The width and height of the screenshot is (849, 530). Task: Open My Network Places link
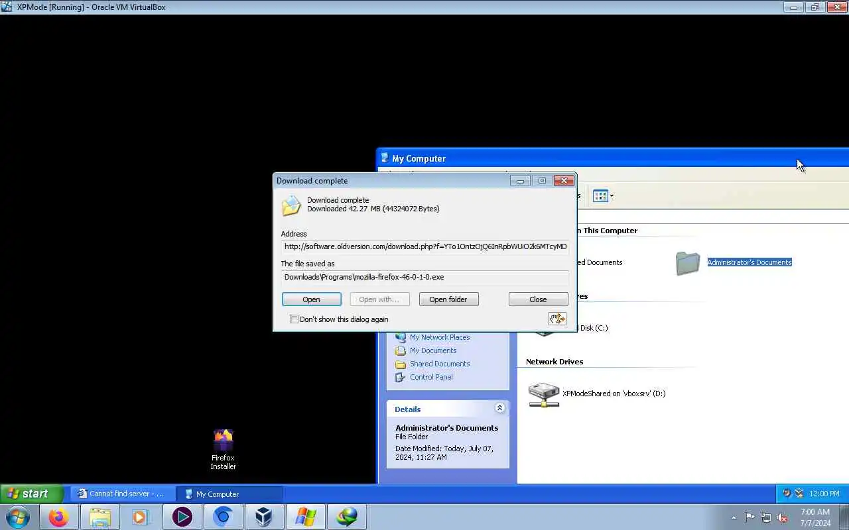pos(440,337)
